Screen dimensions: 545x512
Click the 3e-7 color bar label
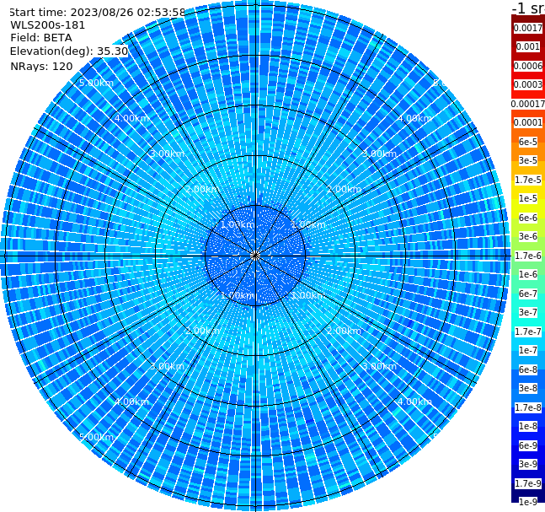(528, 312)
